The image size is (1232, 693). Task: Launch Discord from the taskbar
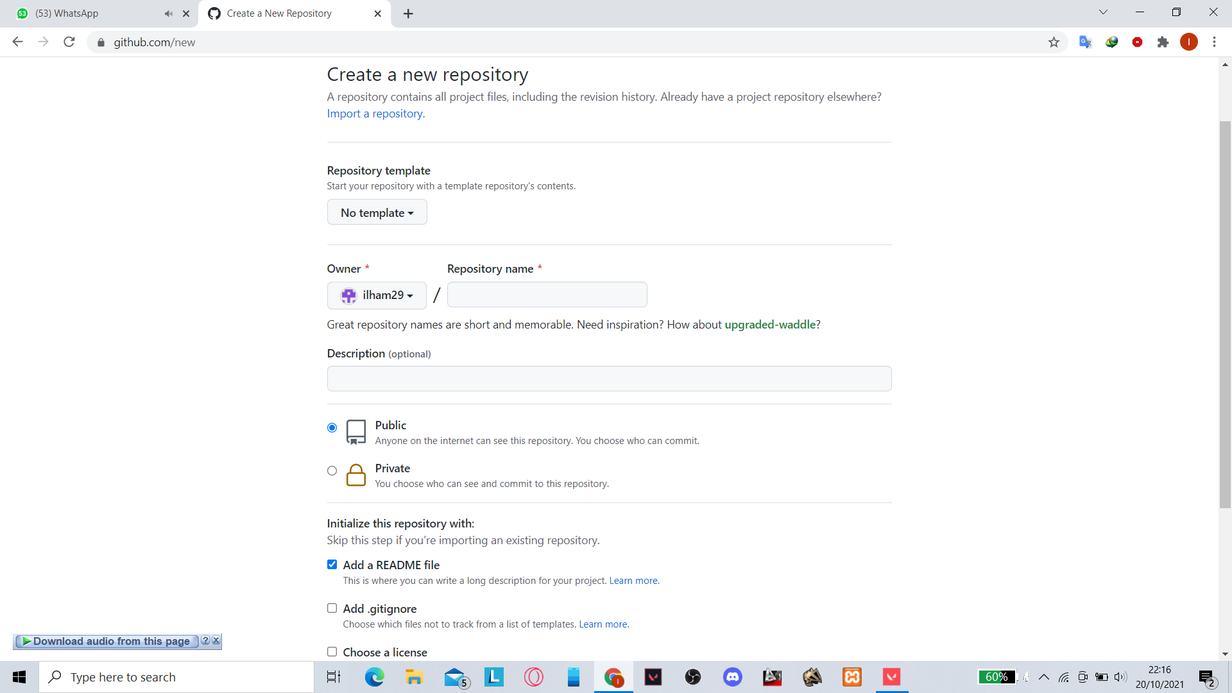coord(732,677)
